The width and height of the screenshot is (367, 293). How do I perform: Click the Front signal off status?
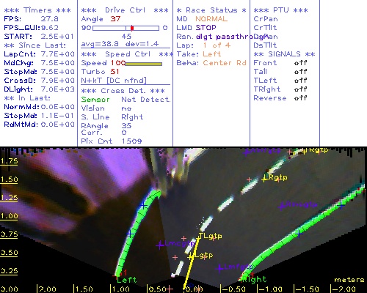(x=300, y=63)
